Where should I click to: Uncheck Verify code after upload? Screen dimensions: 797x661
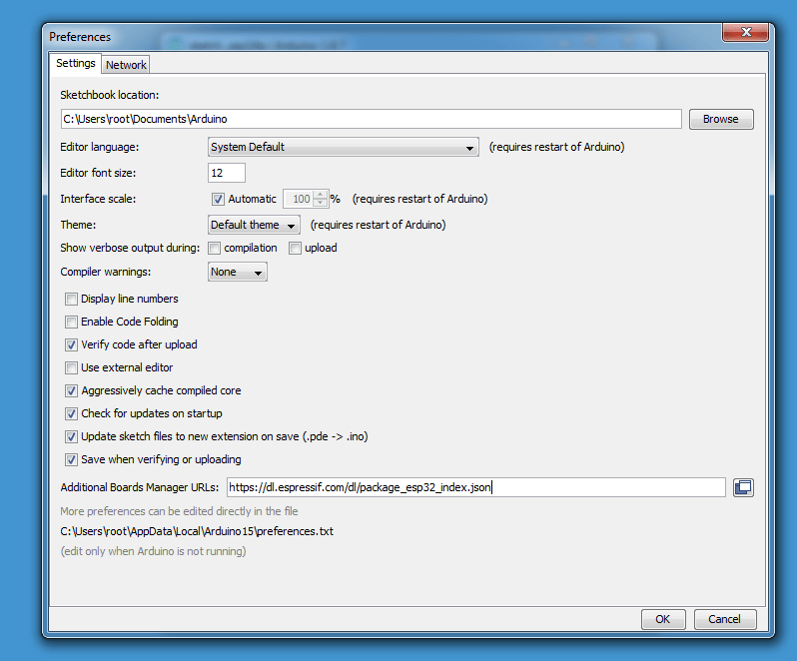point(71,344)
